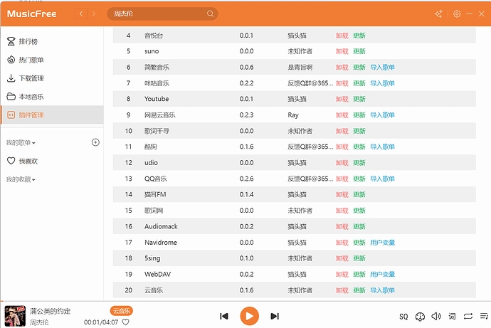The image size is (491, 328).
Task: Open settings gear icon
Action: [x=457, y=14]
